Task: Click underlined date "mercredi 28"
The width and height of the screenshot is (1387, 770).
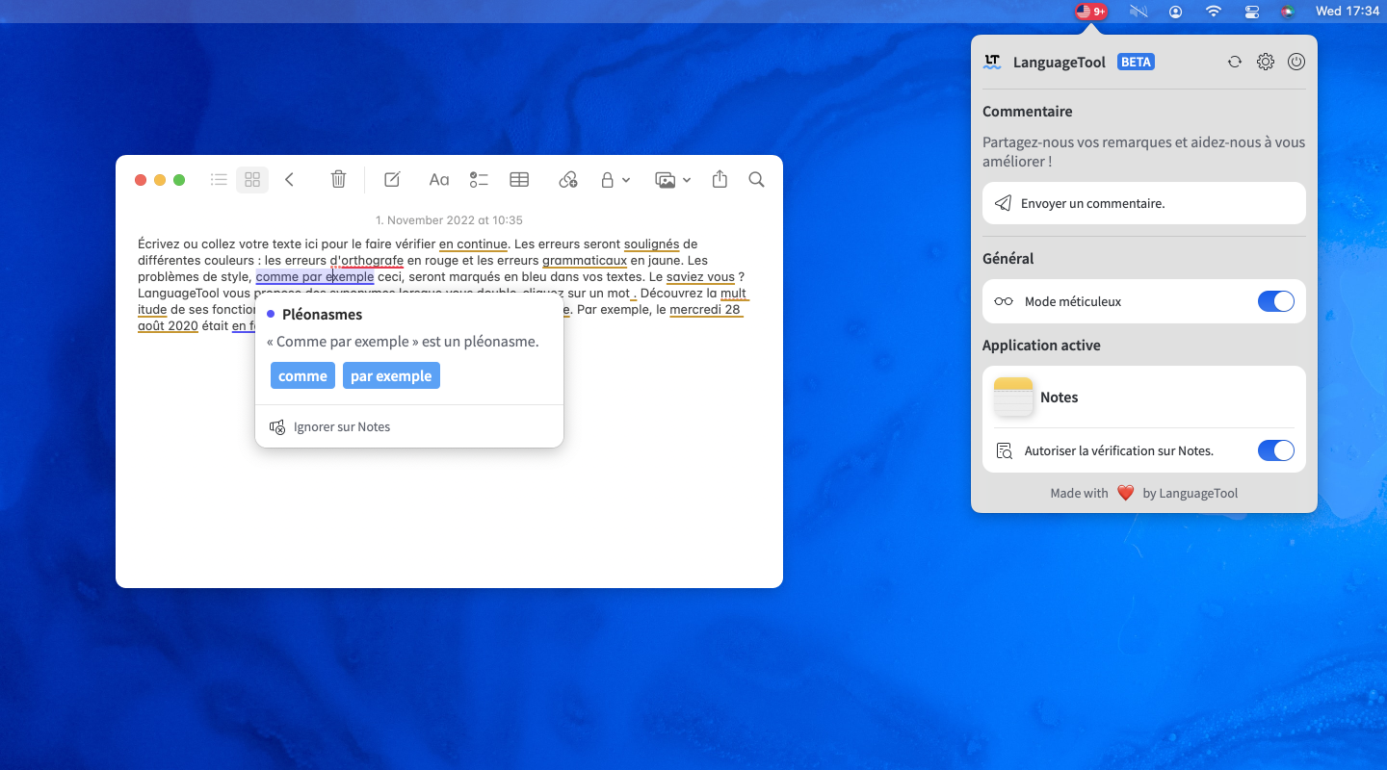Action: tap(705, 310)
